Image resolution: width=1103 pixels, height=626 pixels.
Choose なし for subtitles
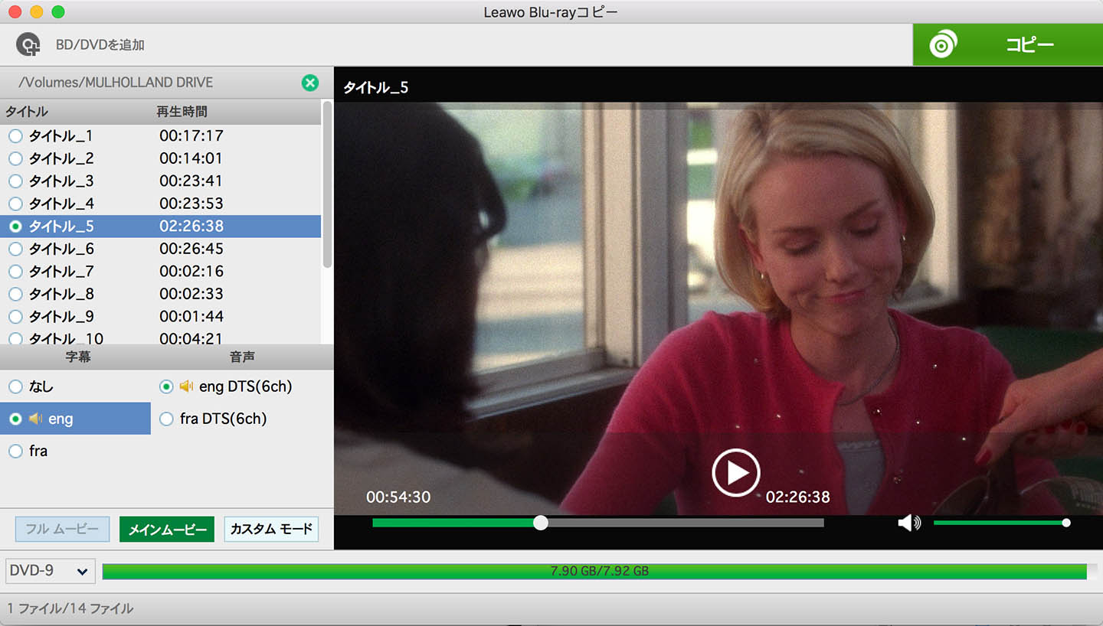coord(15,387)
